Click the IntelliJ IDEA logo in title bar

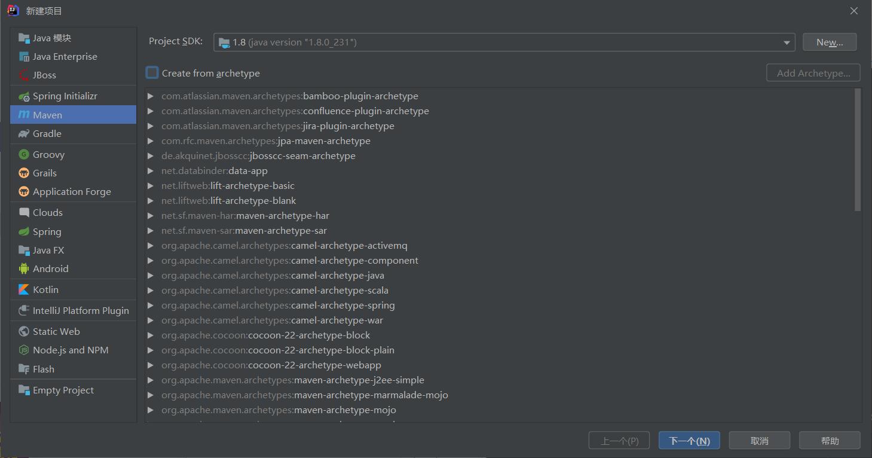tap(13, 11)
